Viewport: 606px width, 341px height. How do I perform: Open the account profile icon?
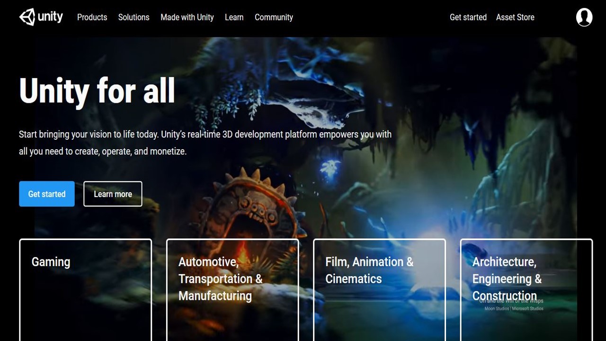click(584, 17)
